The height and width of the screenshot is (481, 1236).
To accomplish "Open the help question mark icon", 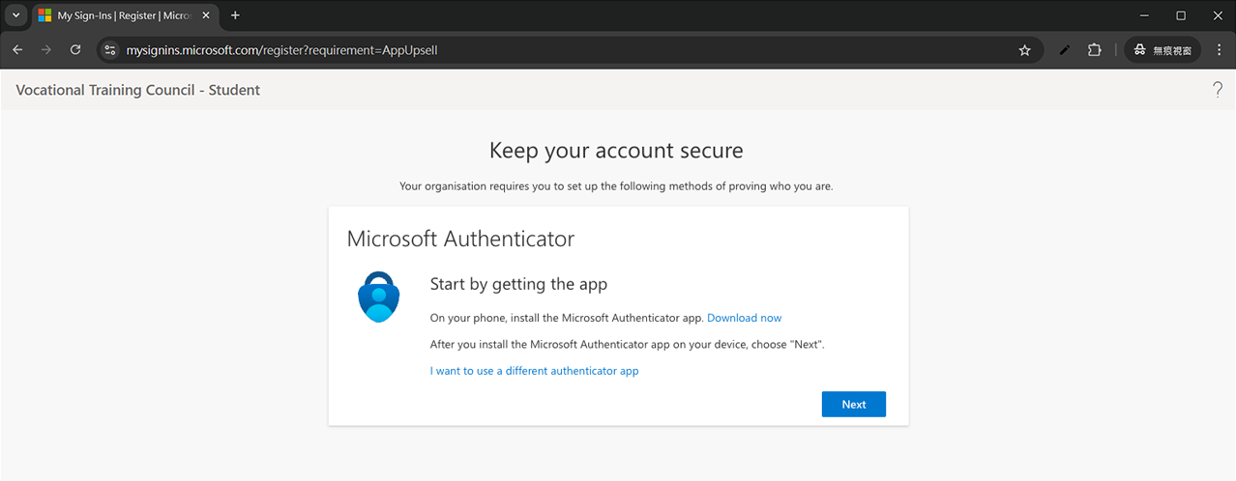I will point(1217,90).
